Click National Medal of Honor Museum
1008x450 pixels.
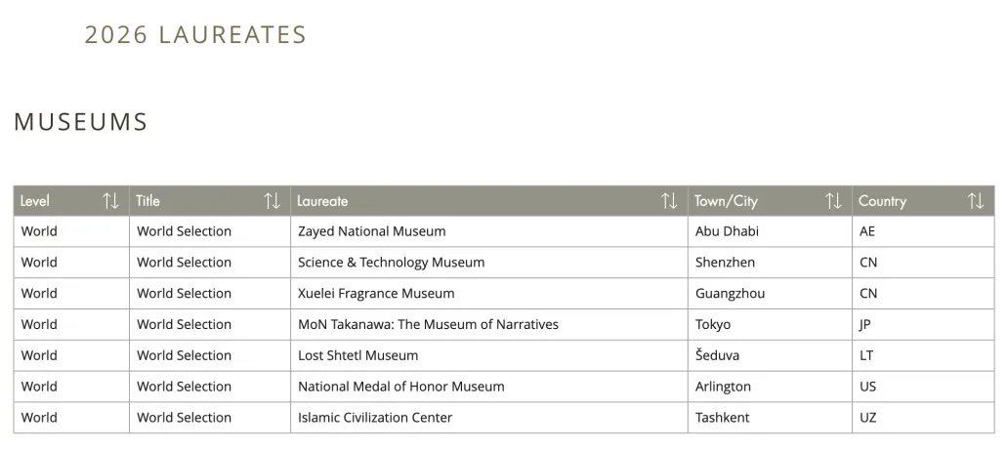click(401, 387)
